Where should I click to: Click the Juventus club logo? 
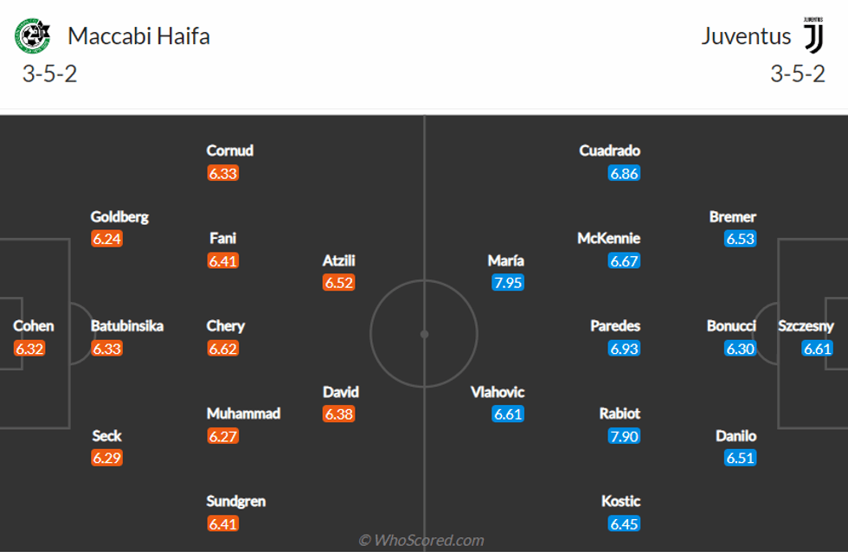813,35
